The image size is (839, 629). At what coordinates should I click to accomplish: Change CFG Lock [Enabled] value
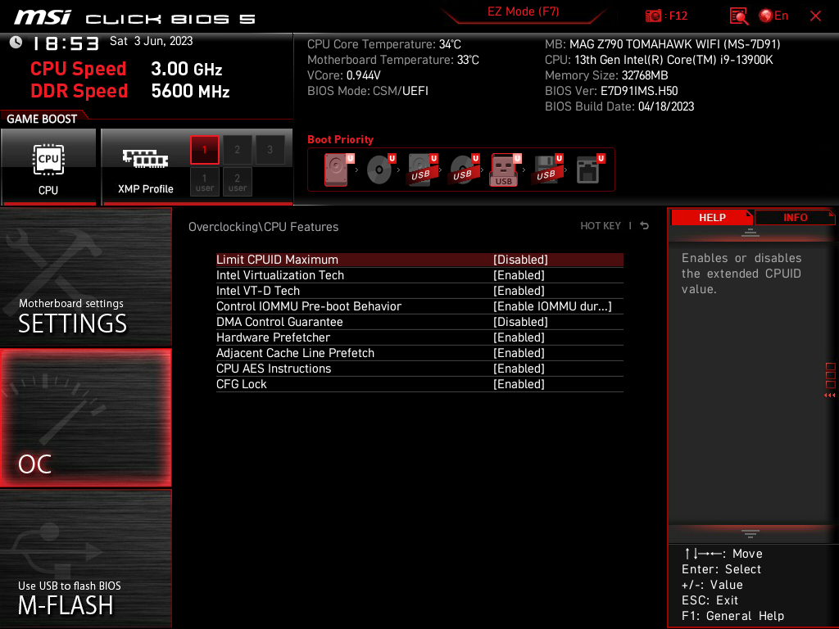point(519,383)
